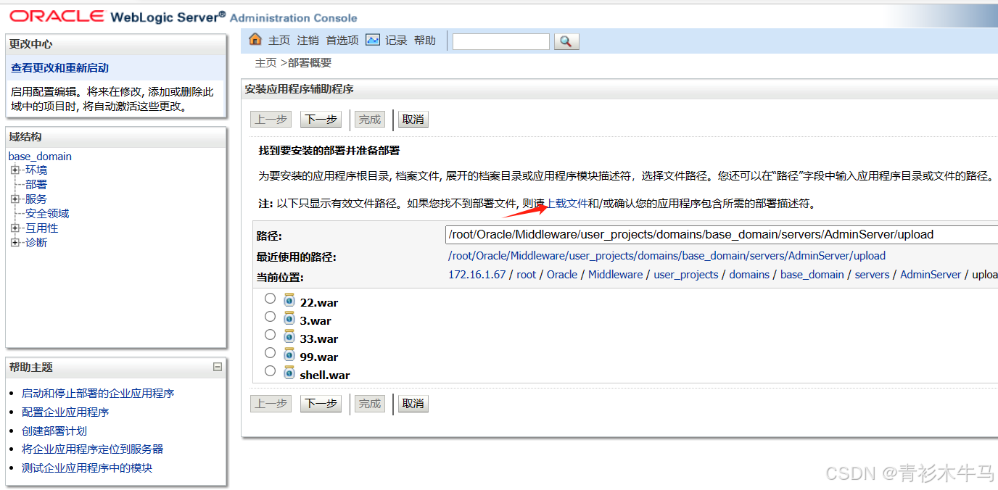This screenshot has width=998, height=490.
Task: Click the 99.war file name
Action: [x=319, y=357]
